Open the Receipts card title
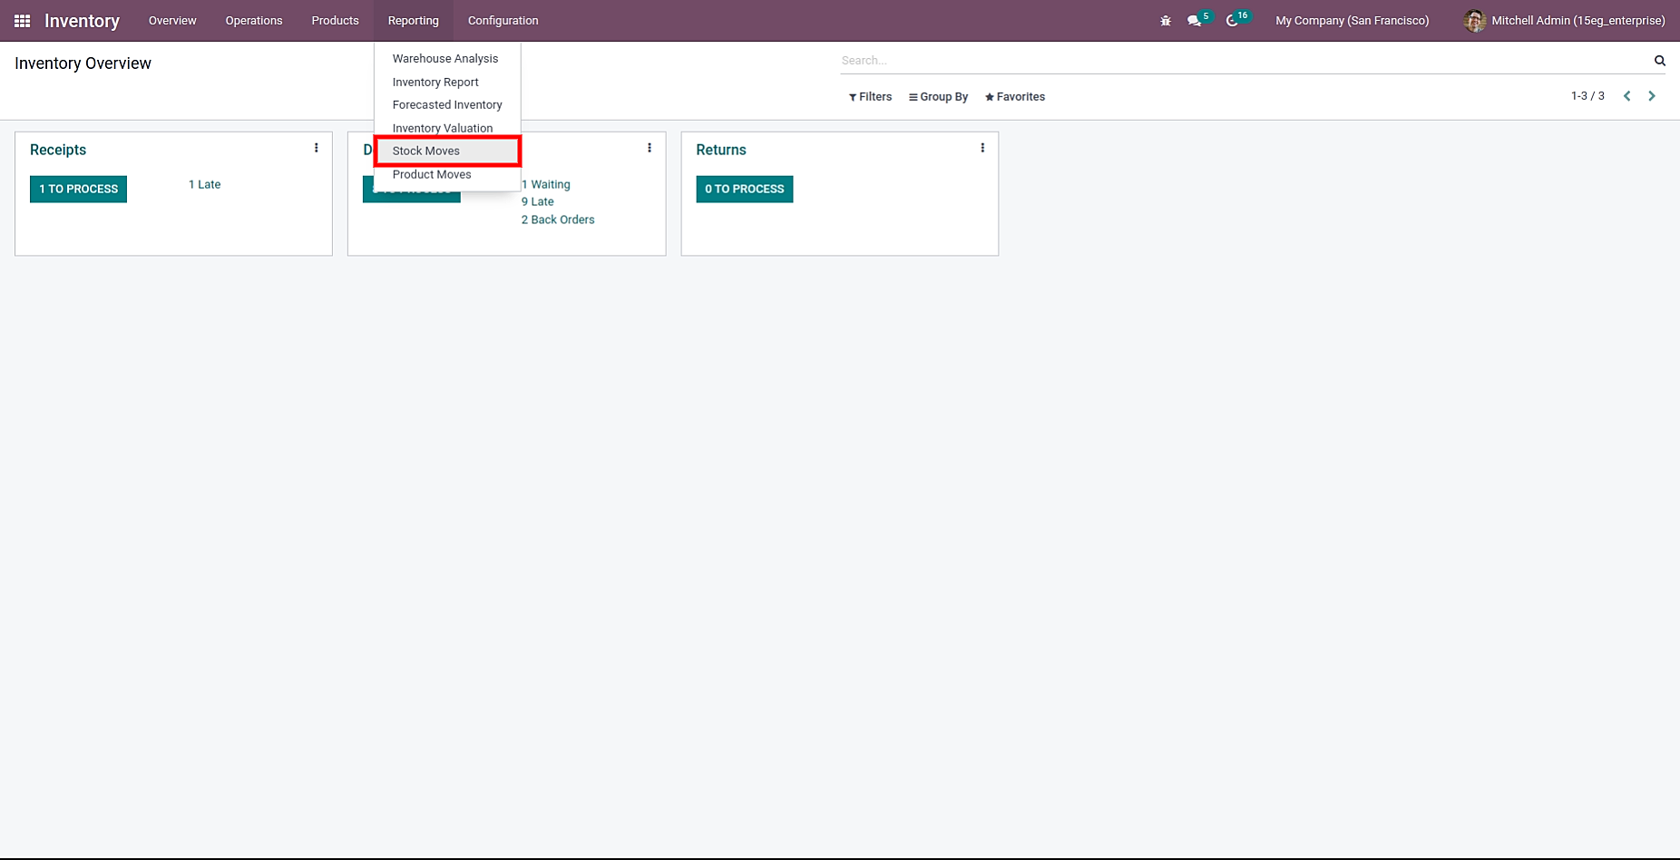The width and height of the screenshot is (1680, 860). [x=58, y=150]
